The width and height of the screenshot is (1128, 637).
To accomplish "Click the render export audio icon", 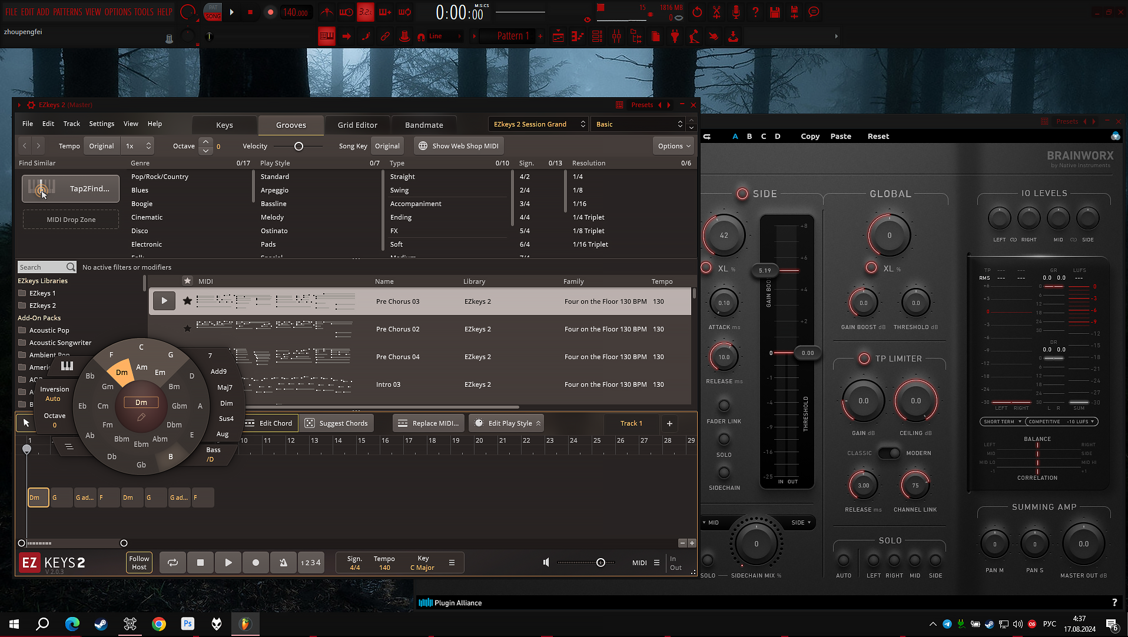I will point(794,12).
